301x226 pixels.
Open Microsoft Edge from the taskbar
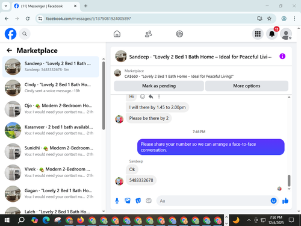click(x=46, y=221)
